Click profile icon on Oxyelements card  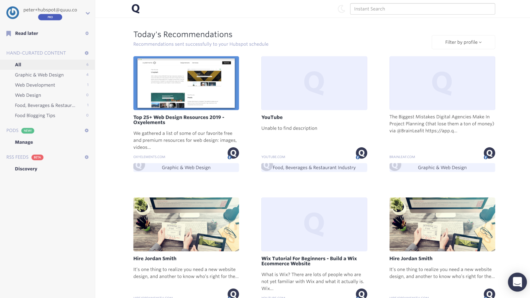(233, 153)
